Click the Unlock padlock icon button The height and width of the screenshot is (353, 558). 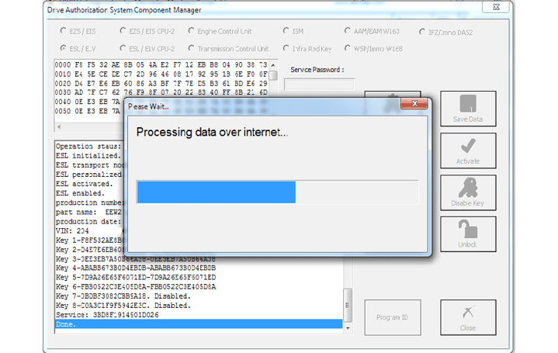pos(467,234)
